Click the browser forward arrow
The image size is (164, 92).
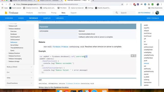tap(6, 4)
